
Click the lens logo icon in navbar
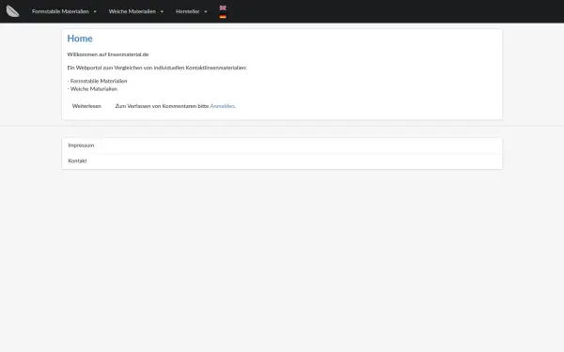(x=12, y=11)
